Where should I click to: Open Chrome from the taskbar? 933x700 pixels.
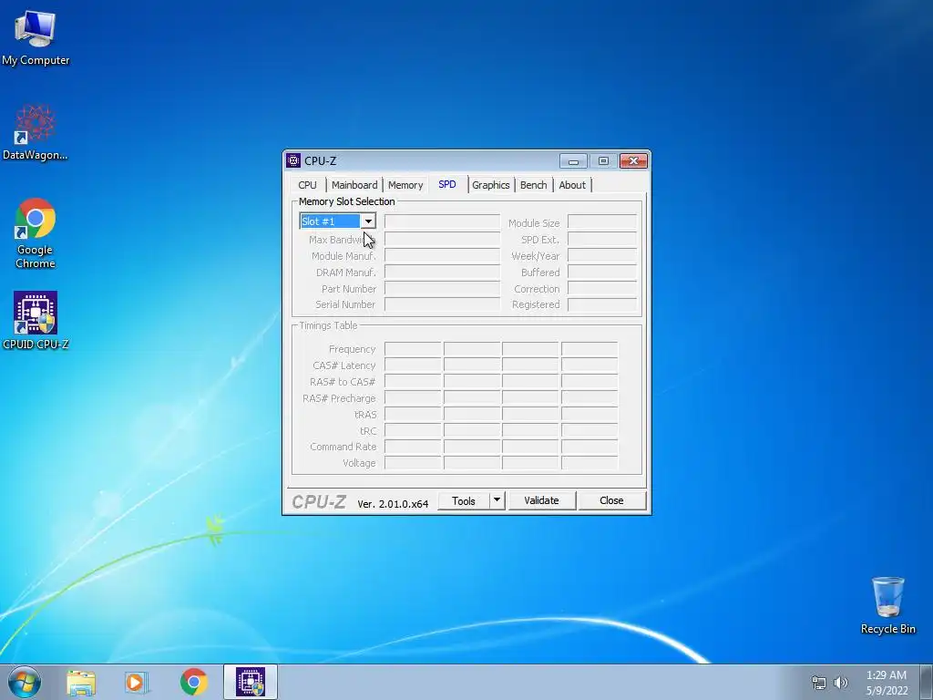point(193,682)
